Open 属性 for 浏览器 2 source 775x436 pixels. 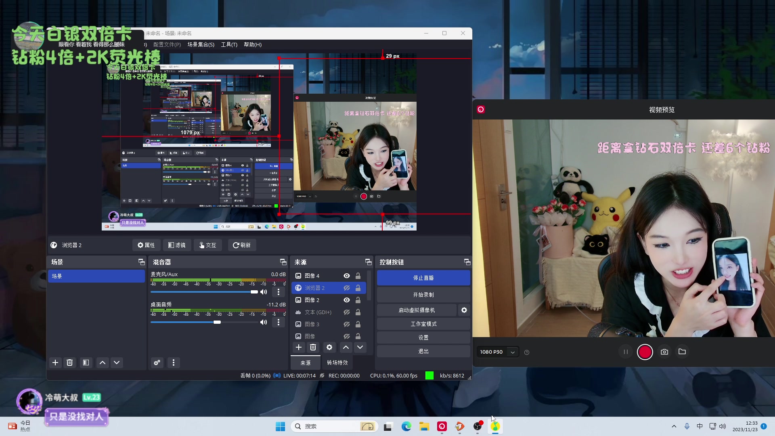(x=146, y=245)
